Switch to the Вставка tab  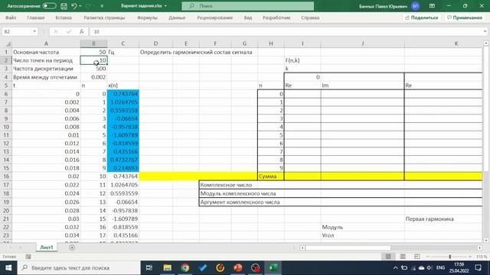coord(64,18)
